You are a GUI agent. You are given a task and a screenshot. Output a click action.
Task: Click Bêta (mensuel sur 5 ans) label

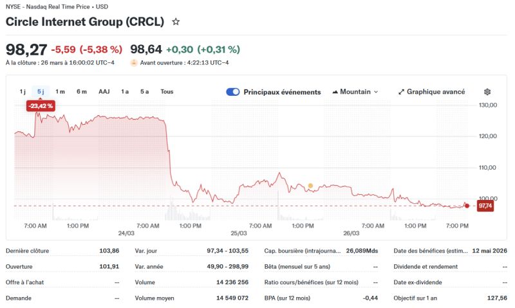coord(297,266)
